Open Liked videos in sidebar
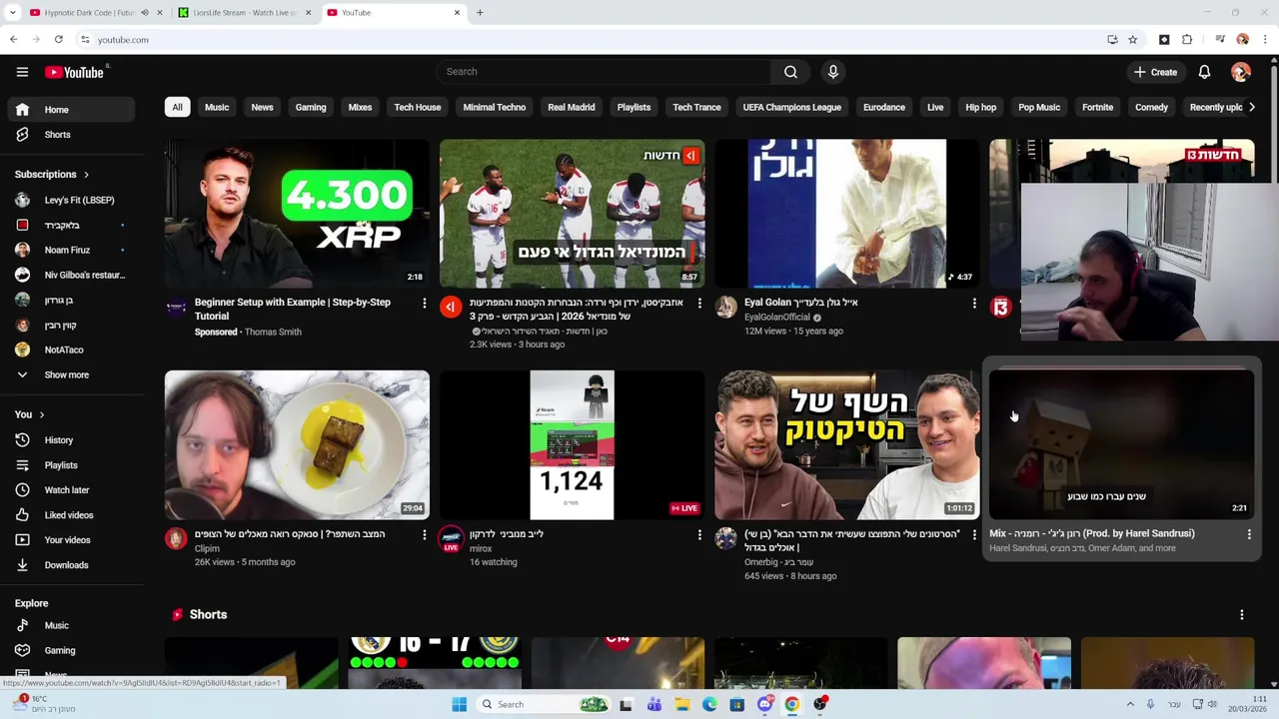 [x=68, y=515]
